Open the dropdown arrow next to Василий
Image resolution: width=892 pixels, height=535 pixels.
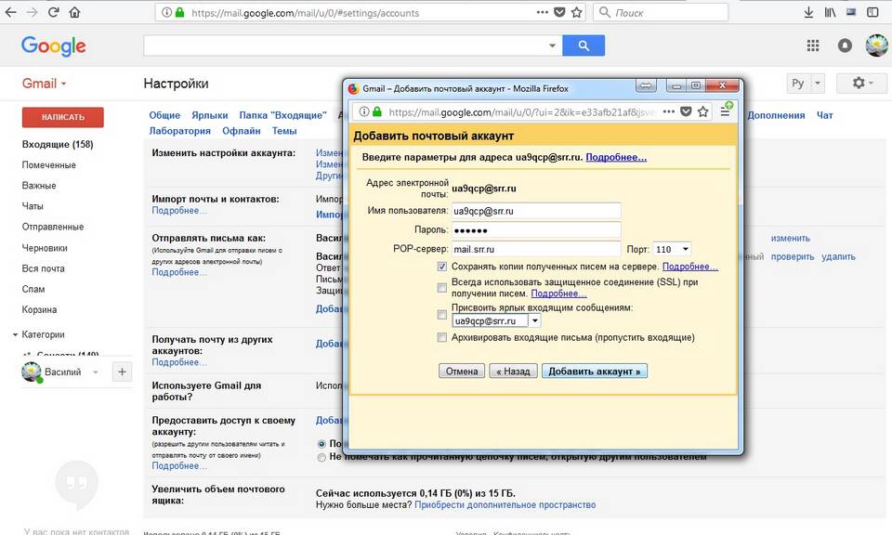96,372
